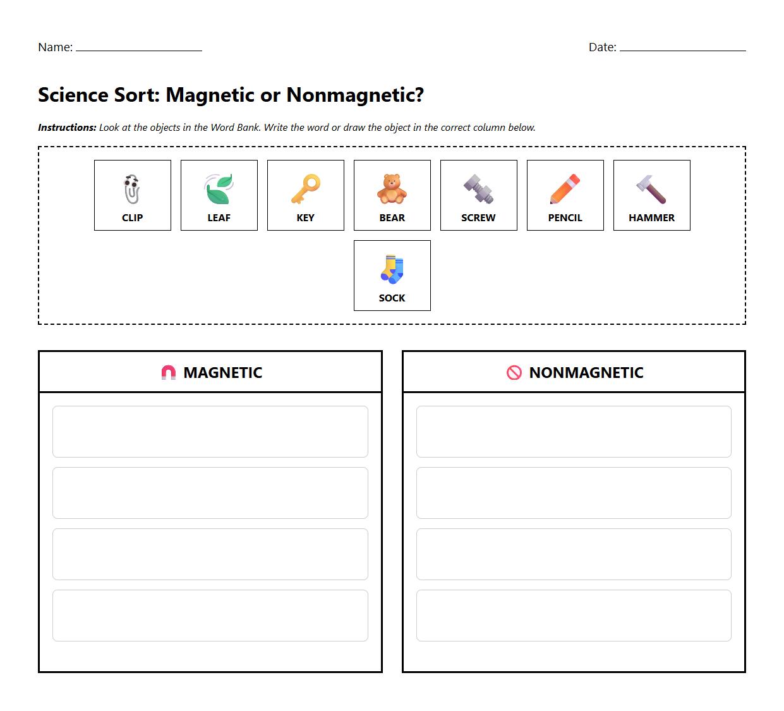
Task: Select the second answer box under MAGNETIC
Action: [x=210, y=493]
